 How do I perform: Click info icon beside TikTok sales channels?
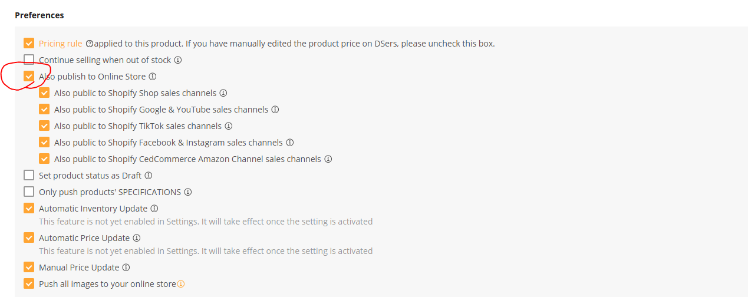click(229, 126)
